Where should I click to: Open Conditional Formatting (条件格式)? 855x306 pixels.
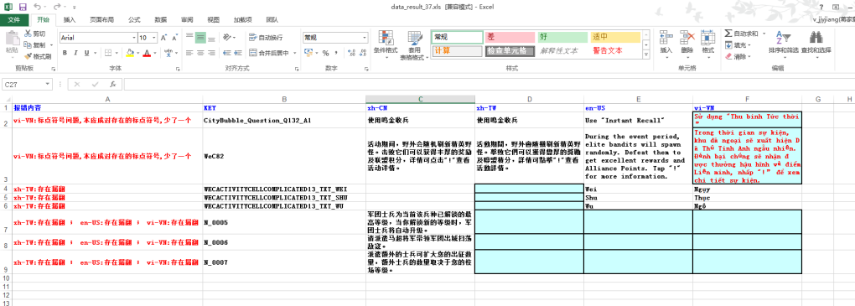(385, 44)
